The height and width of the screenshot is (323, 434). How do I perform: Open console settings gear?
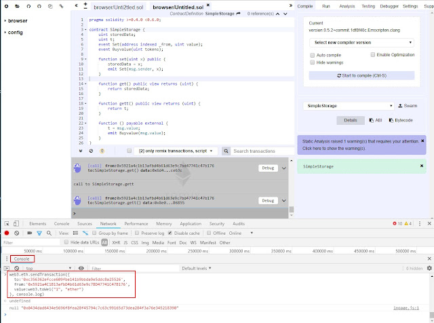tap(429, 268)
